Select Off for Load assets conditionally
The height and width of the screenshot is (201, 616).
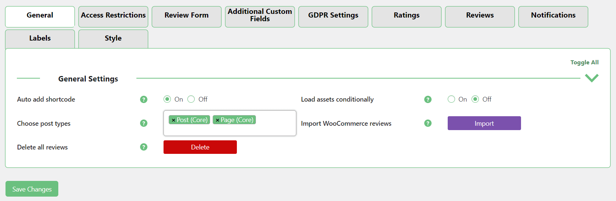point(475,99)
